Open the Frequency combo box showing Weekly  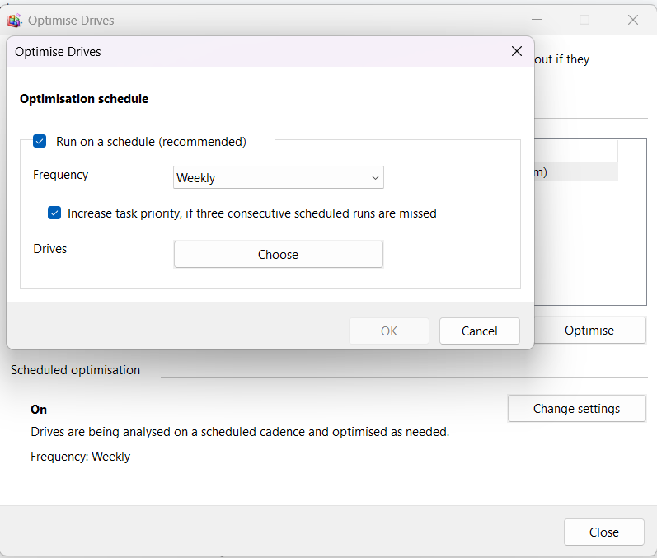click(278, 177)
